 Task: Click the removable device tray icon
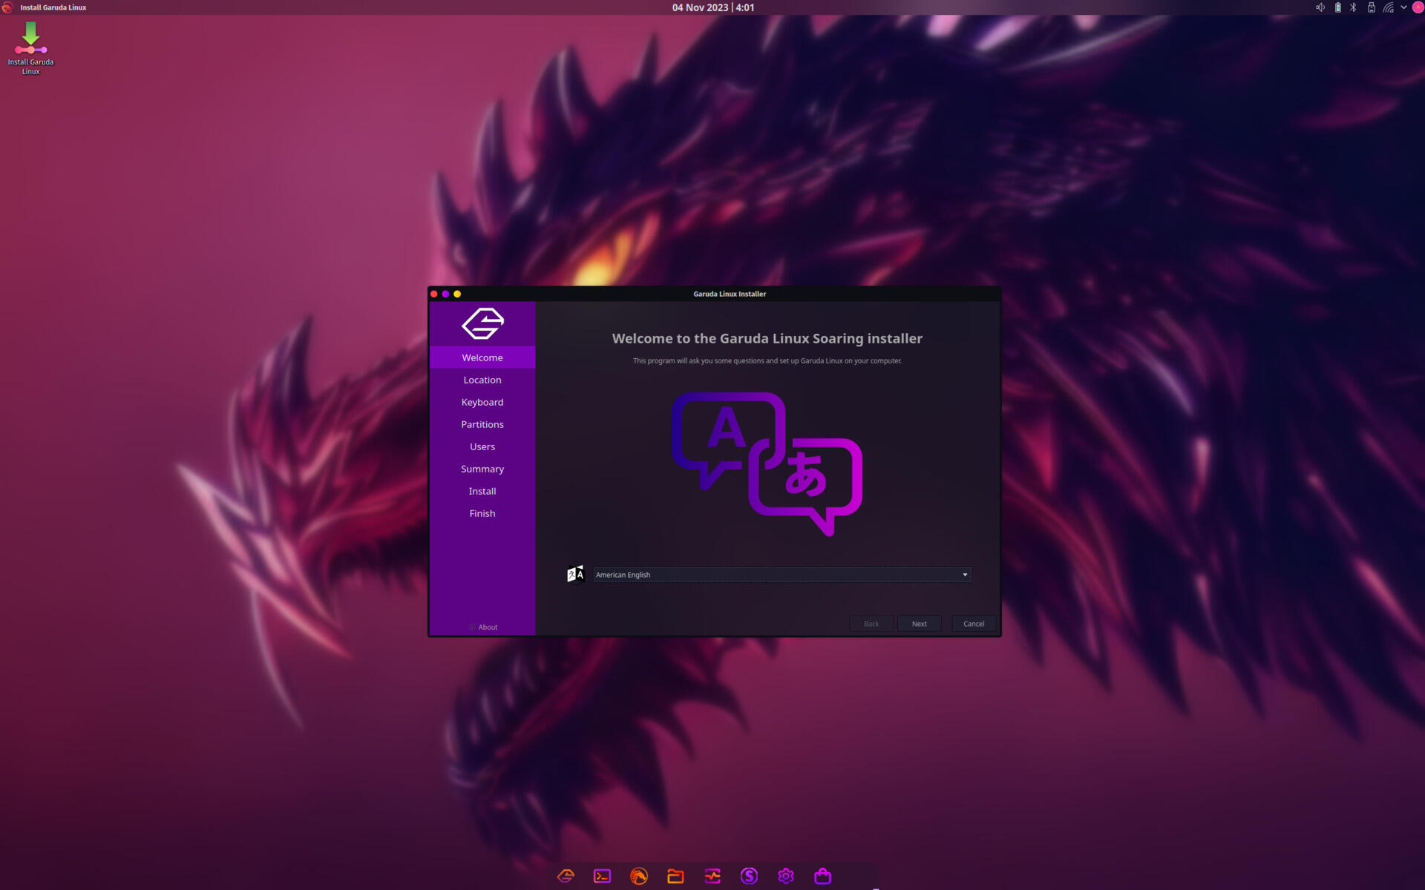tap(1371, 7)
